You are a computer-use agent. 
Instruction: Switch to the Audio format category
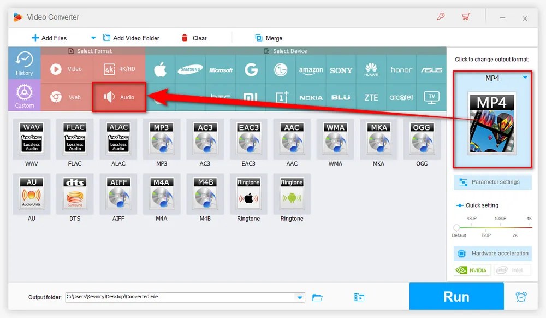[119, 97]
